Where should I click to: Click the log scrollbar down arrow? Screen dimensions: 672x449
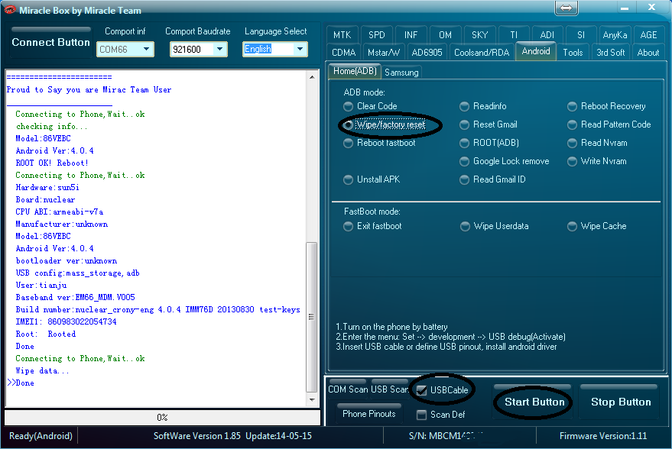[x=312, y=400]
